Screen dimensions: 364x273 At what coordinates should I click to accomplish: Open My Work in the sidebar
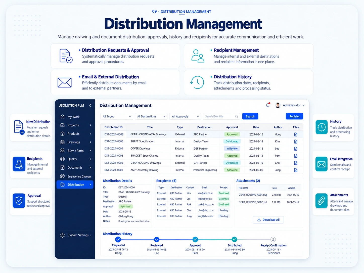75,117
